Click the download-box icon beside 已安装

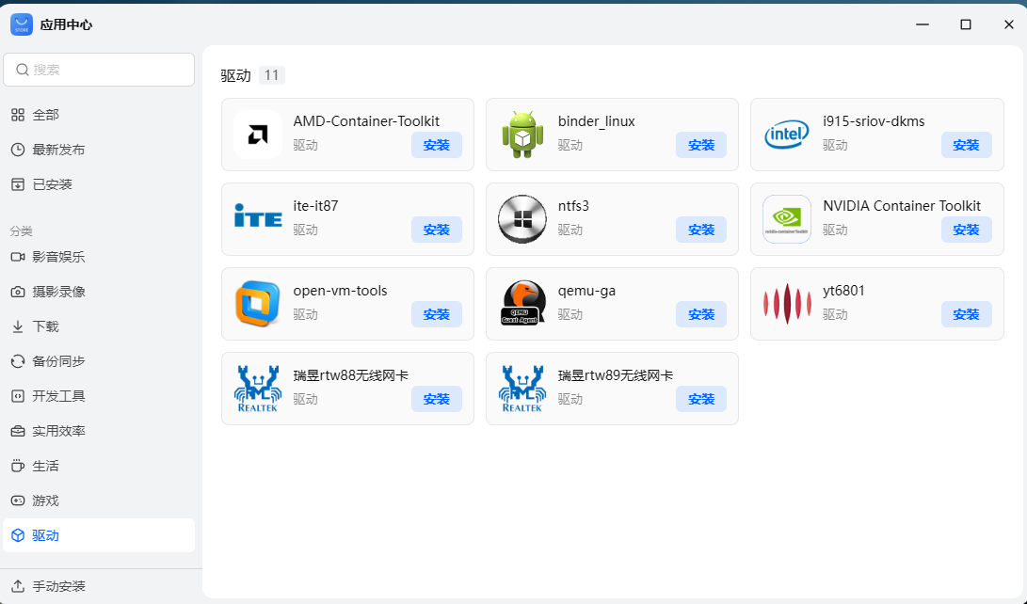coord(18,184)
